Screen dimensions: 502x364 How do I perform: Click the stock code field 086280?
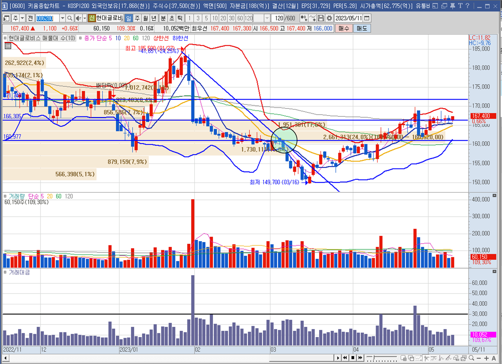tap(47, 18)
